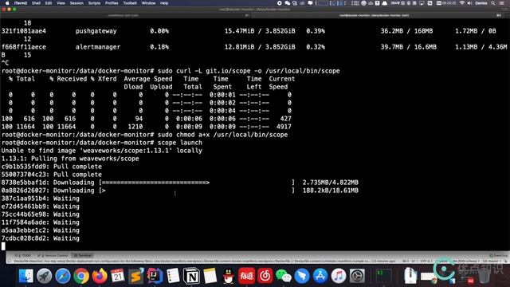This screenshot has height=287, width=510.
Task: Click the 'sudo chmod a+x /usr/local/bin/scope' command
Action: point(222,135)
